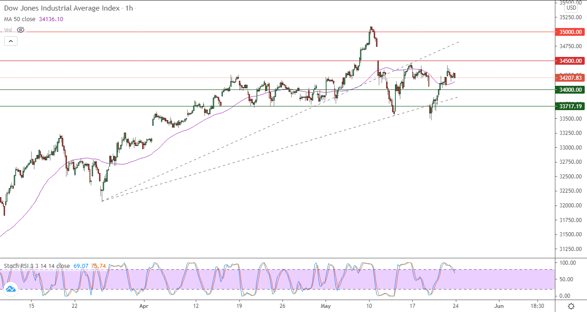This screenshot has width=587, height=312.
Task: Click the MA 50 close indicator label
Action: pos(21,19)
